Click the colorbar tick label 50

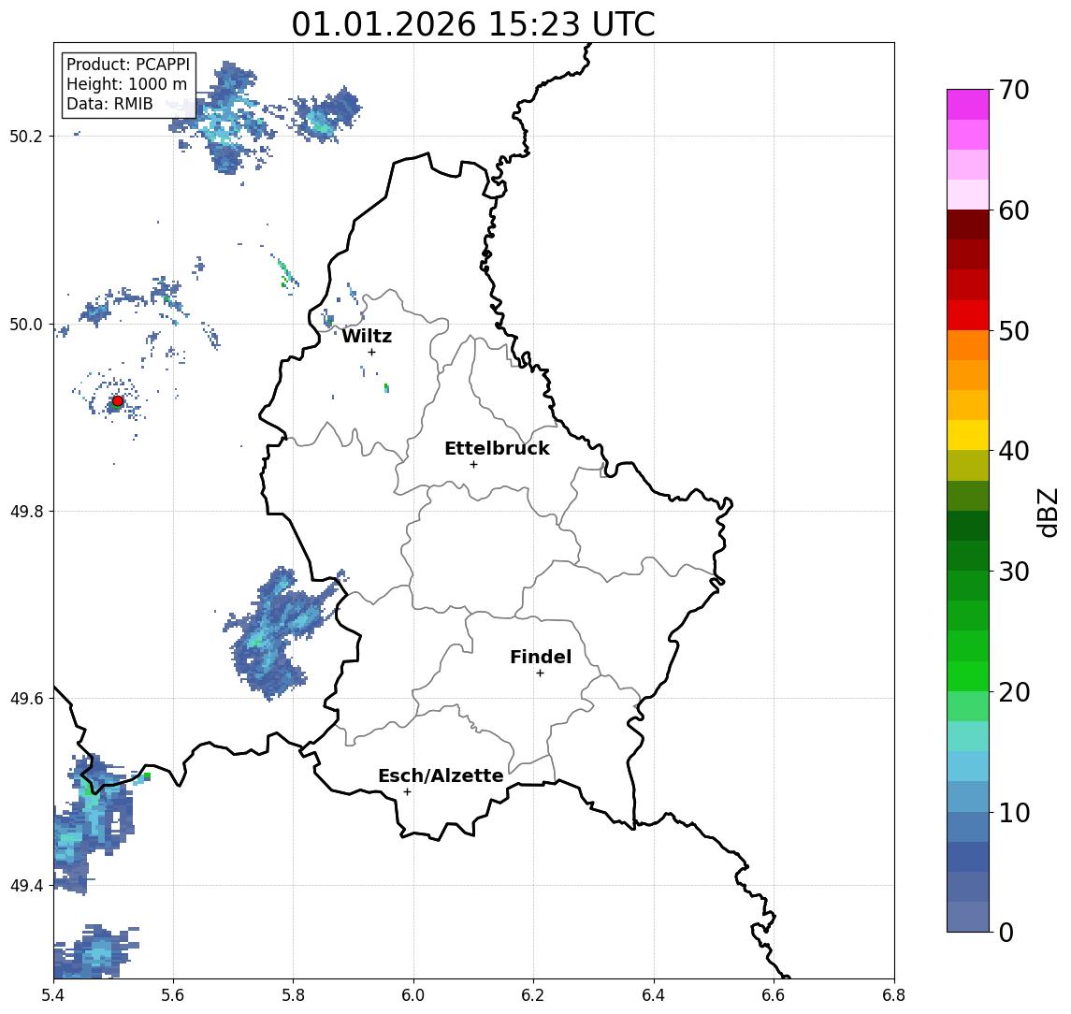pos(1014,331)
